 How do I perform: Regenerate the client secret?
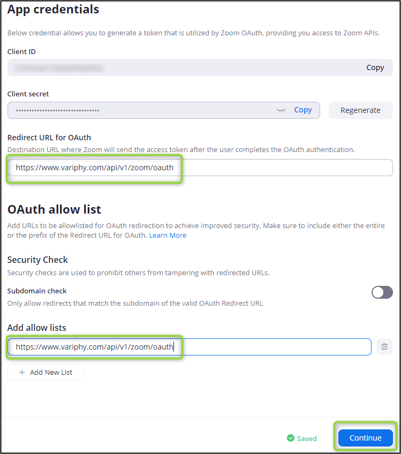(360, 110)
